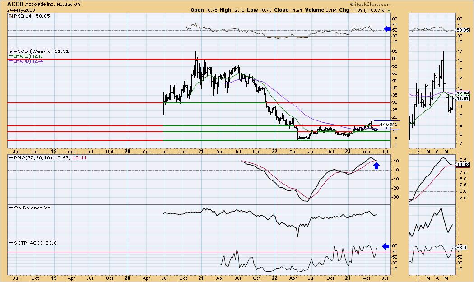Click the 40 price axis label
This screenshot has height=282, width=474.
pos(395,88)
